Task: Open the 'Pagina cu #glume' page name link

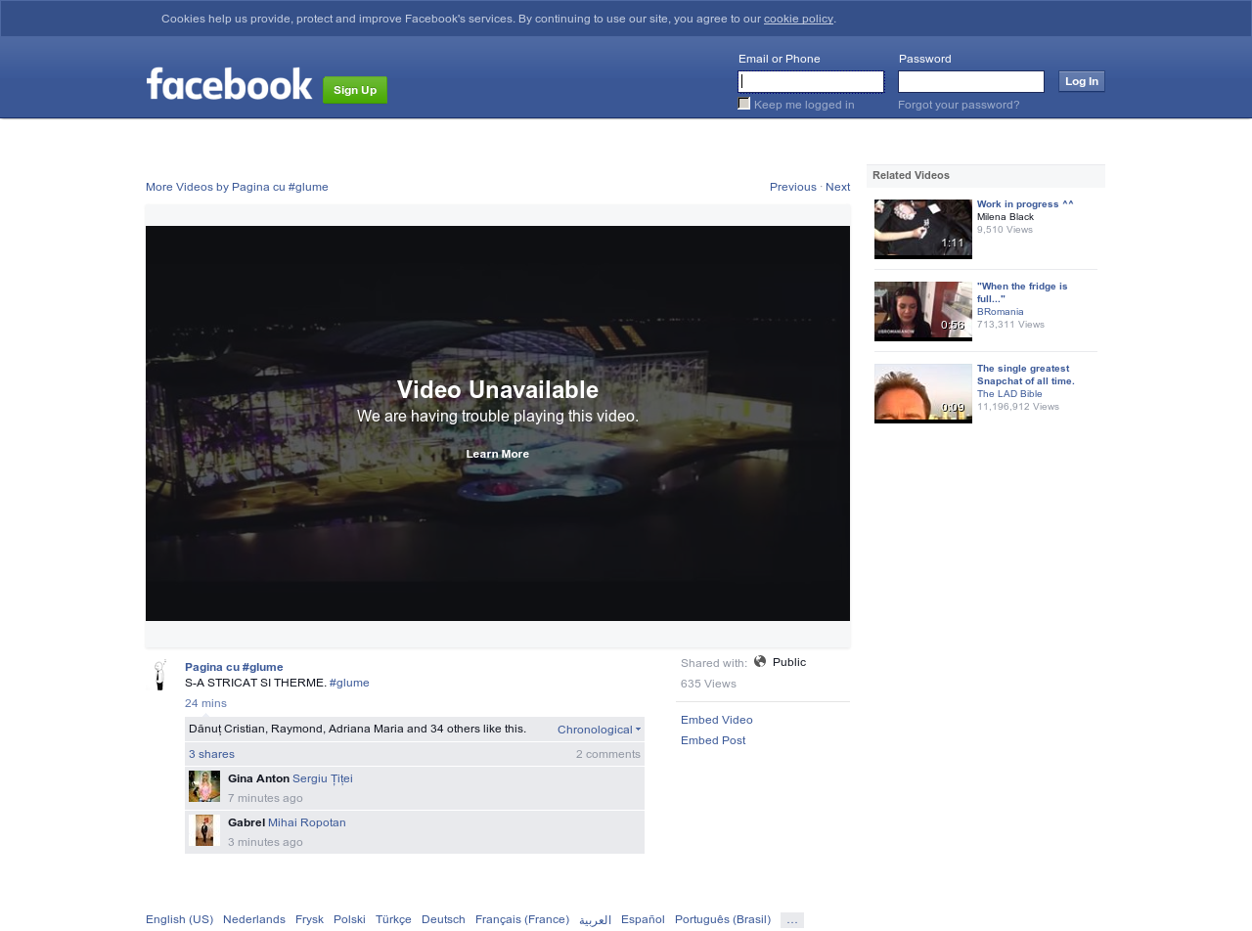Action: click(x=234, y=667)
